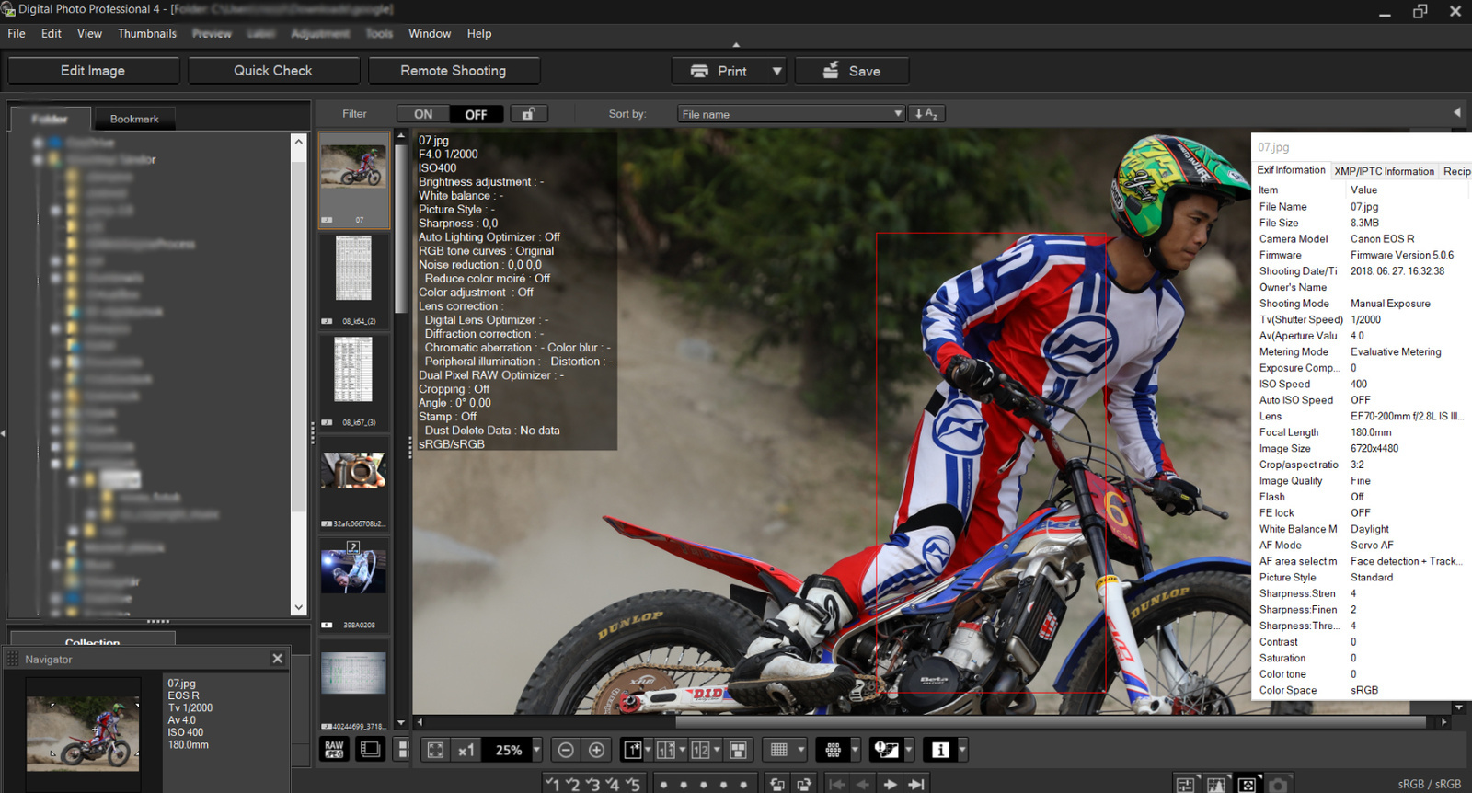This screenshot has width=1472, height=793.
Task: Open the warning display dropdown arrow
Action: (x=909, y=750)
